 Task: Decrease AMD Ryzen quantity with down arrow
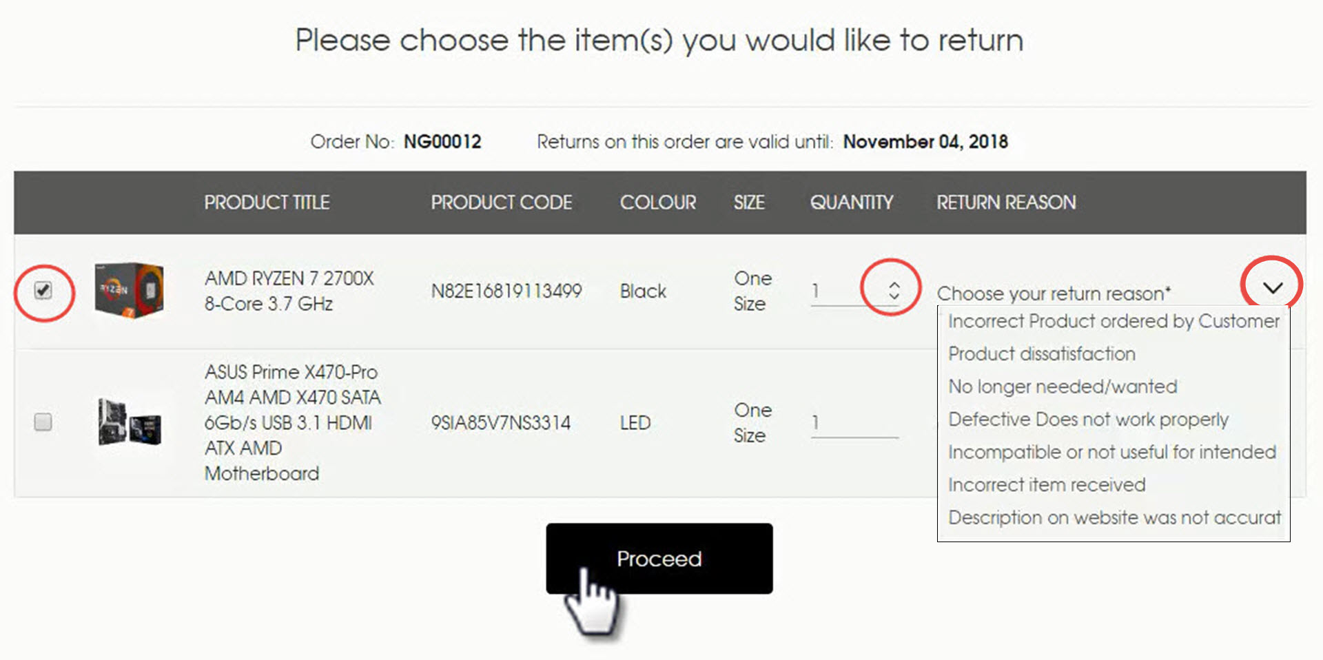point(894,296)
